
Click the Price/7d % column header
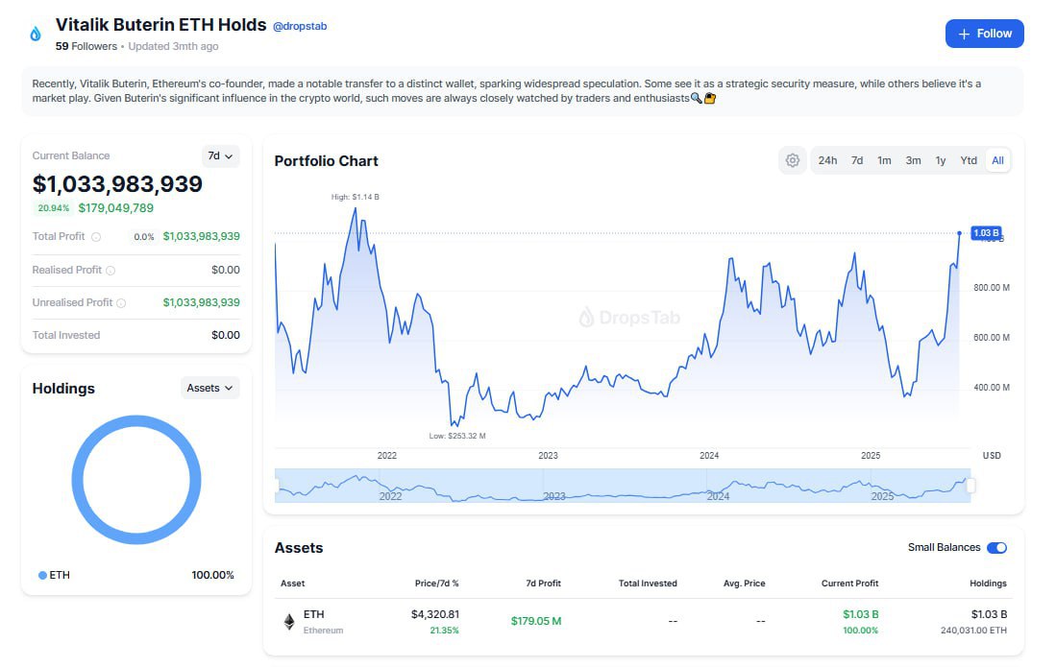[x=436, y=584]
